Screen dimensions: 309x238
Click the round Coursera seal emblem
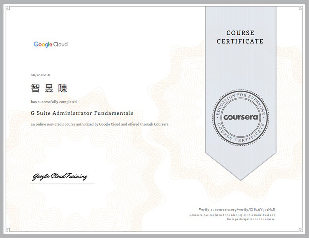point(240,117)
